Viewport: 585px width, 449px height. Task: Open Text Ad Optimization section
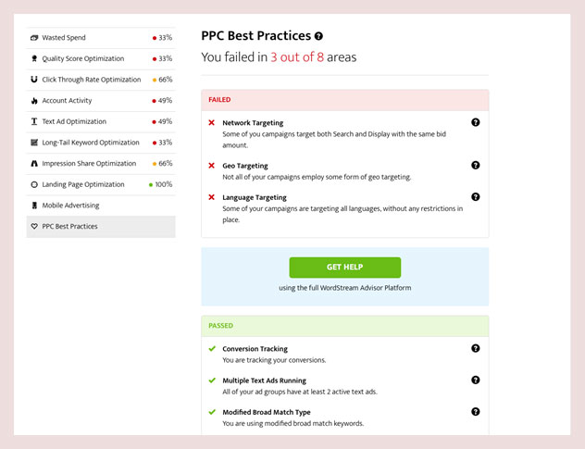101,121
